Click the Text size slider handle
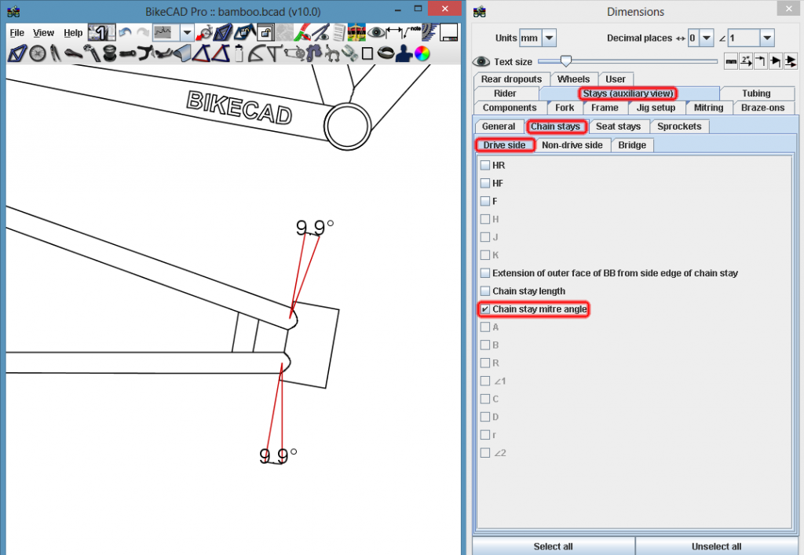804x555 pixels. pos(565,61)
